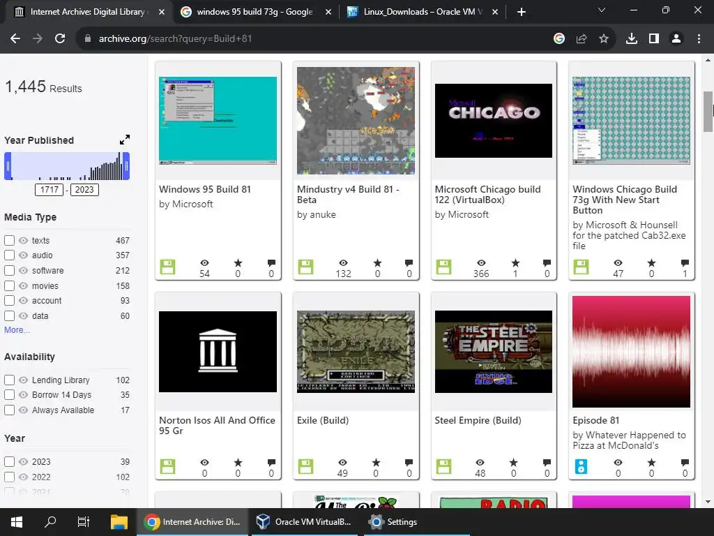This screenshot has width=714, height=536.
Task: Open Task View on the taskbar
Action: pos(84,522)
